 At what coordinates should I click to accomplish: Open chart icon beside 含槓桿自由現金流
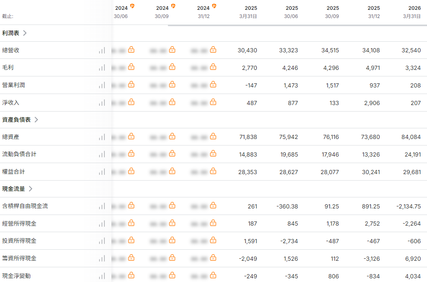click(x=102, y=206)
